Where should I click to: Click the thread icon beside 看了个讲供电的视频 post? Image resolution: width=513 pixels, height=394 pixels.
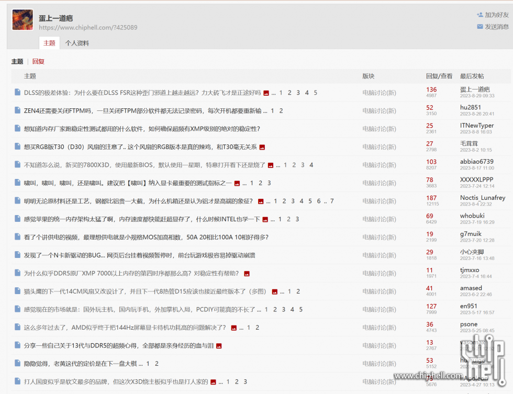coord(18,237)
